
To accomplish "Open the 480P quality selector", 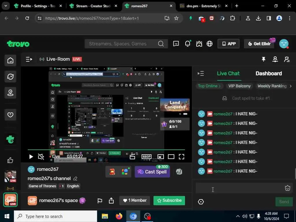I will (x=147, y=157).
